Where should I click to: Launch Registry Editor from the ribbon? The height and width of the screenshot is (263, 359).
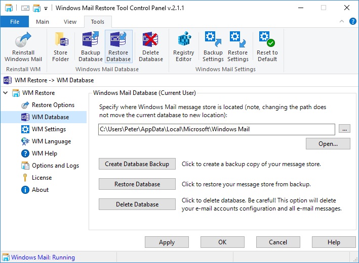[x=184, y=46]
